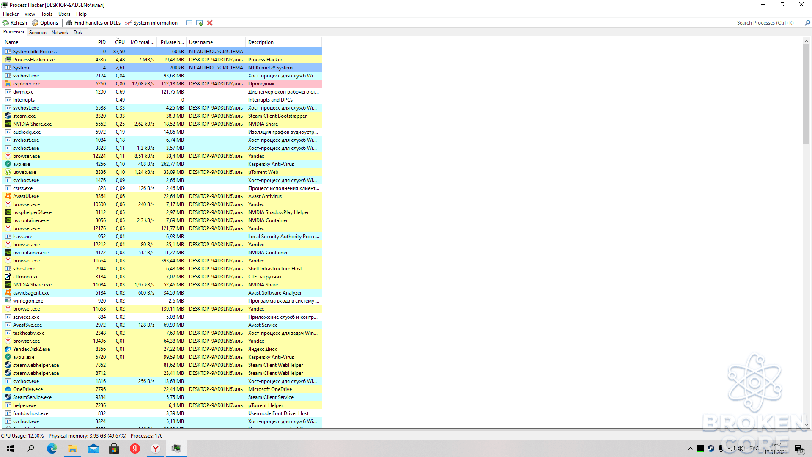The image size is (812, 457).
Task: Switch to the Services tab
Action: [38, 33]
